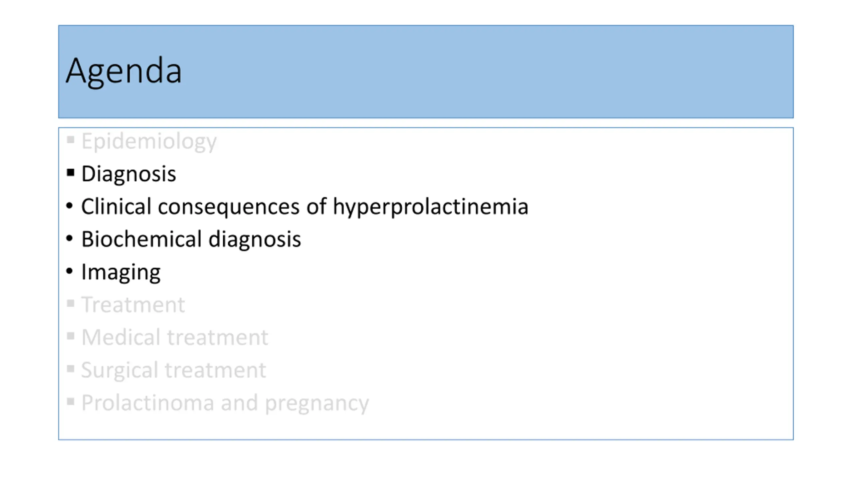Select the Imaging bullet text
852x479 pixels.
tap(121, 272)
